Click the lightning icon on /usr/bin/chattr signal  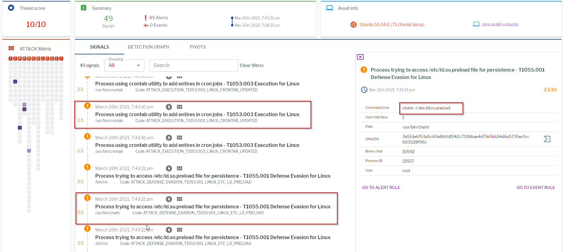(x=169, y=199)
